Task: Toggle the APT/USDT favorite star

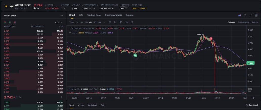Action: click(x=6, y=6)
